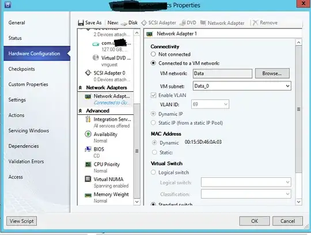Viewport: 311px width, 235px height.
Task: Add a new DVD drive icon
Action: (x=183, y=23)
